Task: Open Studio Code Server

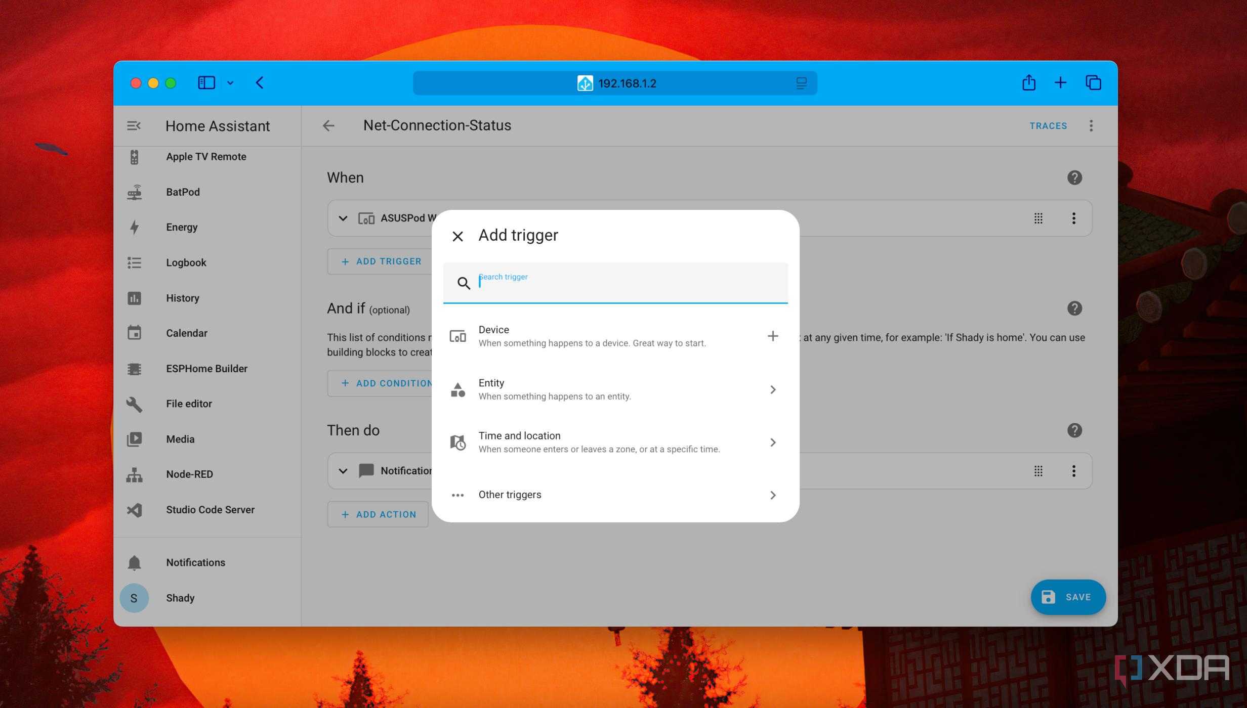Action: tap(207, 510)
